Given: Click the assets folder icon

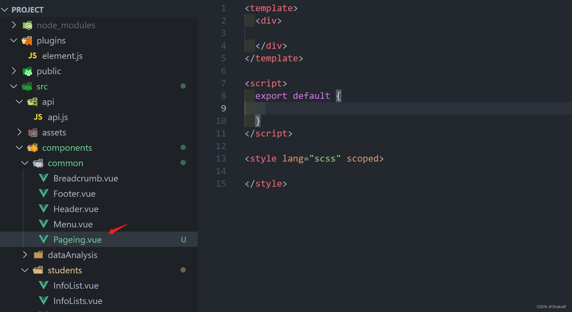Looking at the screenshot, I should (x=33, y=133).
